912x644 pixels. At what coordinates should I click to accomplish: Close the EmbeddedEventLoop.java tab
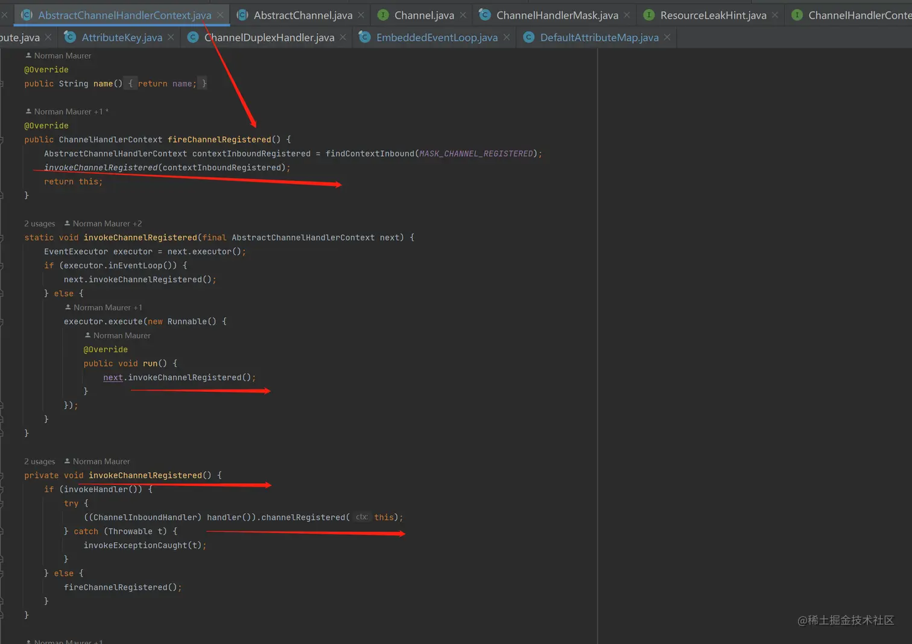pos(506,37)
